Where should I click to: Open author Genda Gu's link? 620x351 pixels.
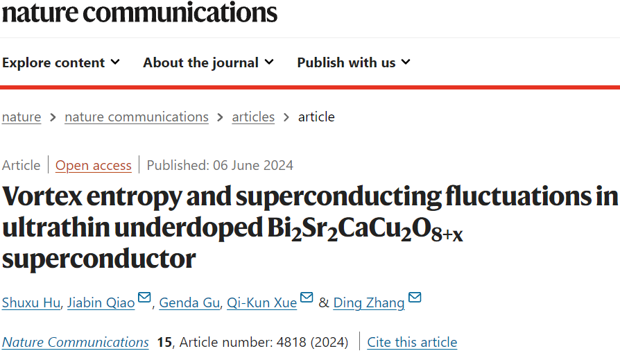click(189, 302)
